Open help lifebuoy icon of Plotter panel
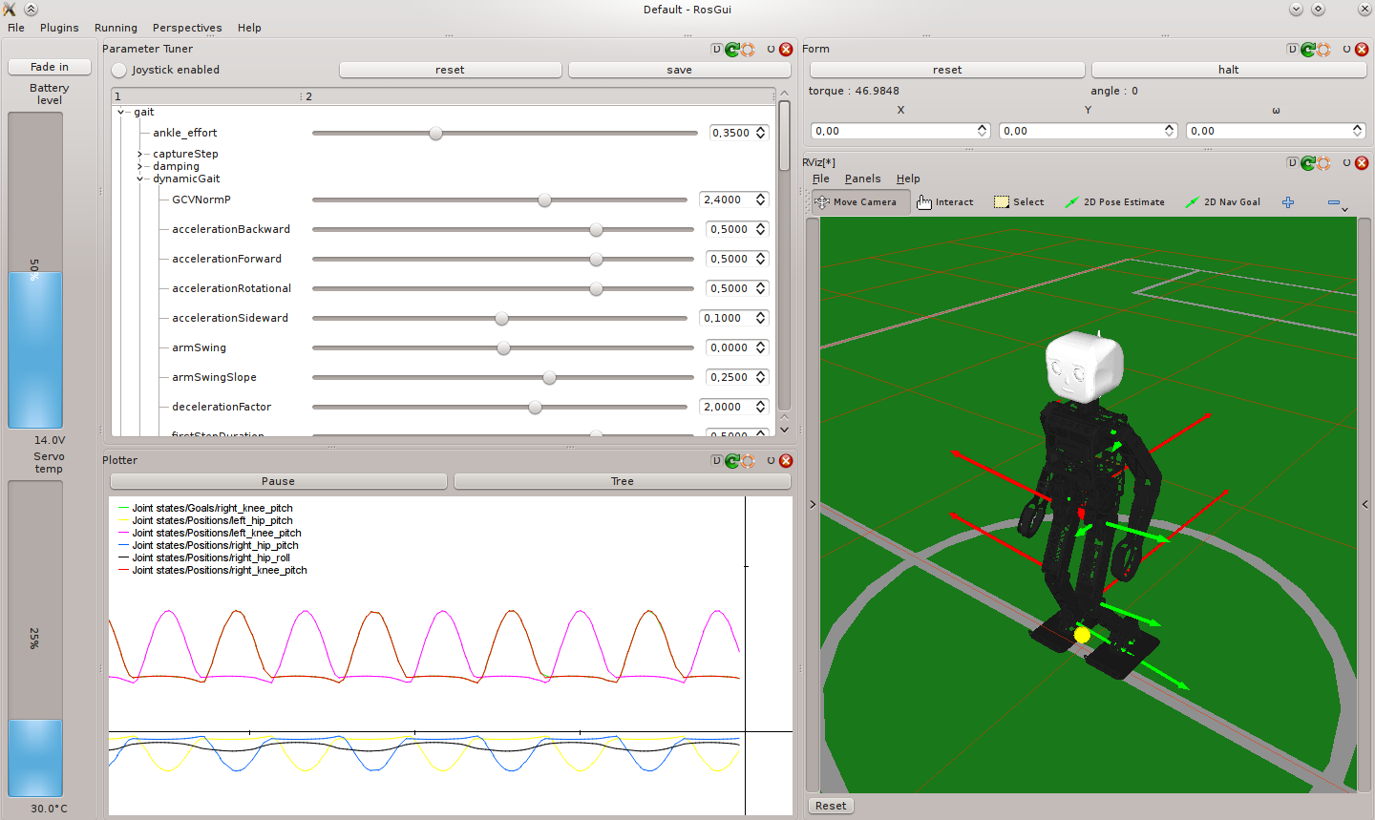The height and width of the screenshot is (820, 1375). (748, 461)
